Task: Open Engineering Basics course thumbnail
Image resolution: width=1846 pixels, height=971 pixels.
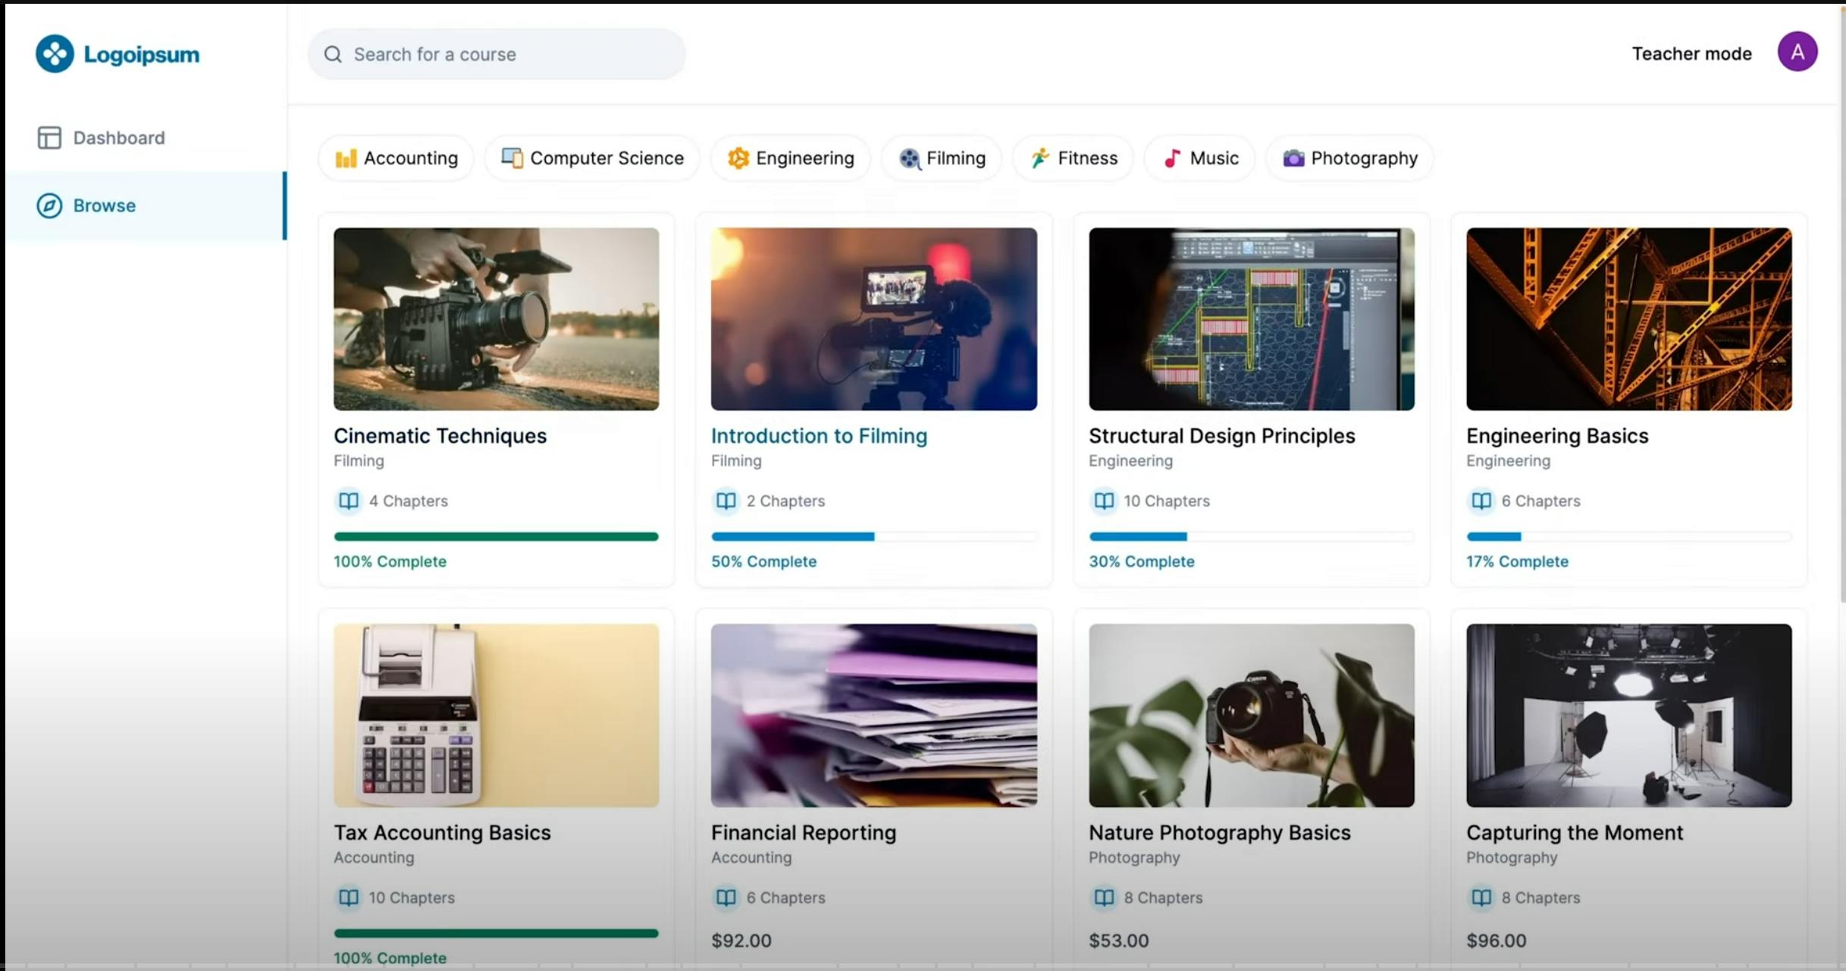Action: pyautogui.click(x=1628, y=319)
